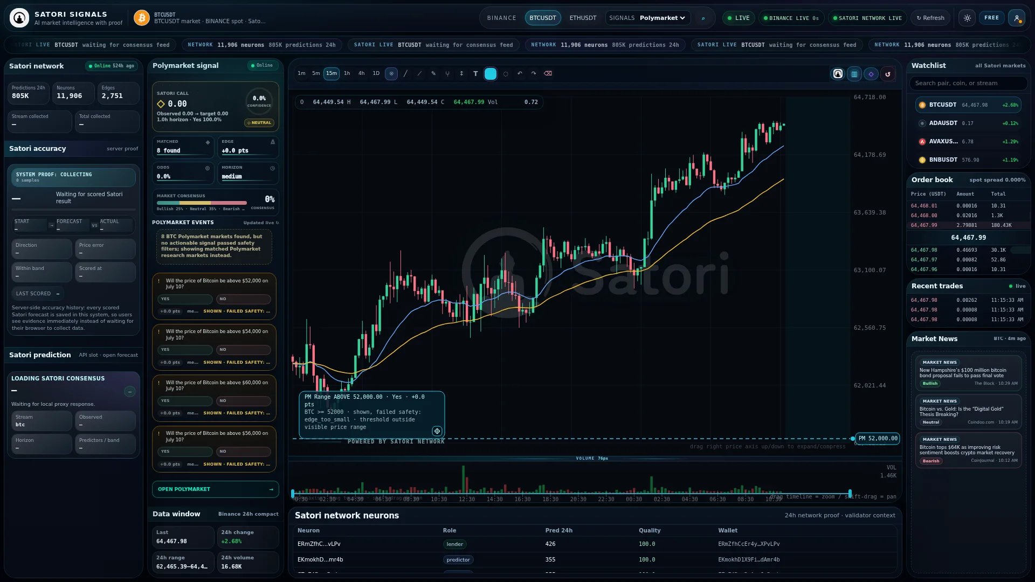Select the vertical measure arrow tool
1035x582 pixels.
pyautogui.click(x=461, y=74)
